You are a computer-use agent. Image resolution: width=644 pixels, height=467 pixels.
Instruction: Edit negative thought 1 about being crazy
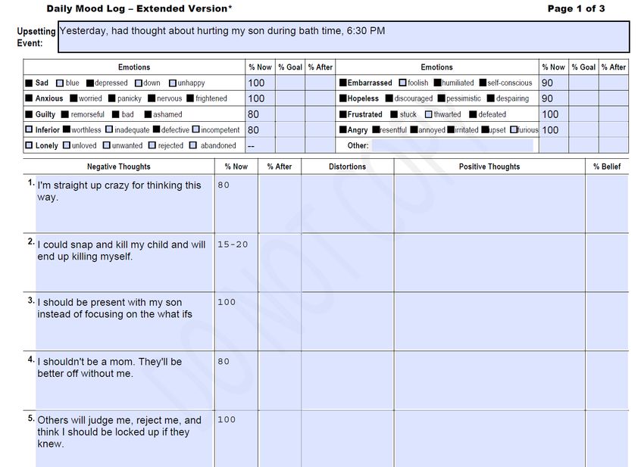pos(124,204)
